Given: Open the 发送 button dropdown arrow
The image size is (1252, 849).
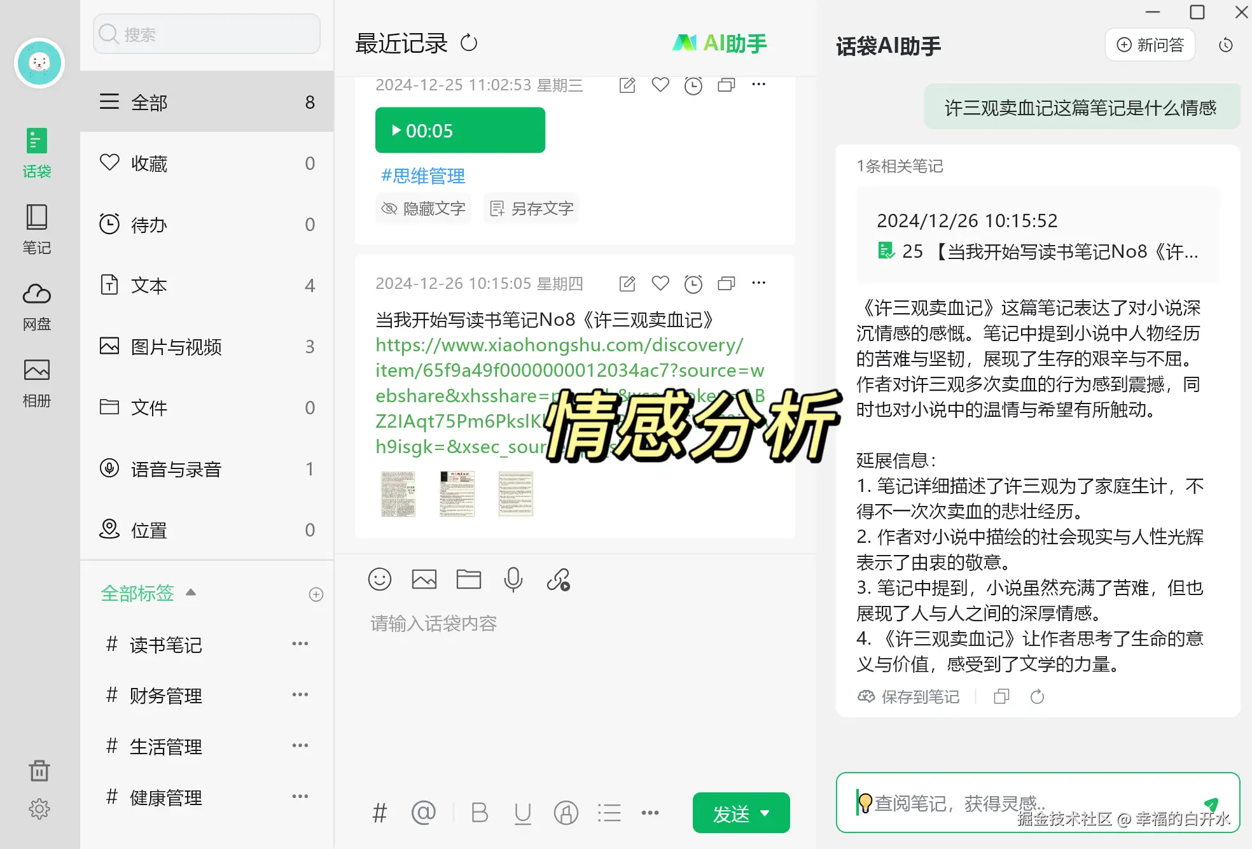Looking at the screenshot, I should [765, 813].
